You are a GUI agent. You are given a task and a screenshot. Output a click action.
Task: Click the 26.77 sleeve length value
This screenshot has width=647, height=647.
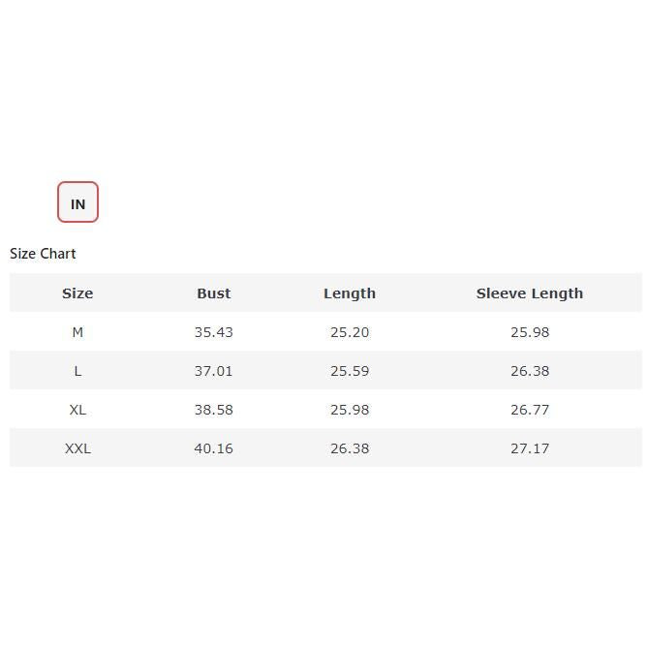coord(529,410)
